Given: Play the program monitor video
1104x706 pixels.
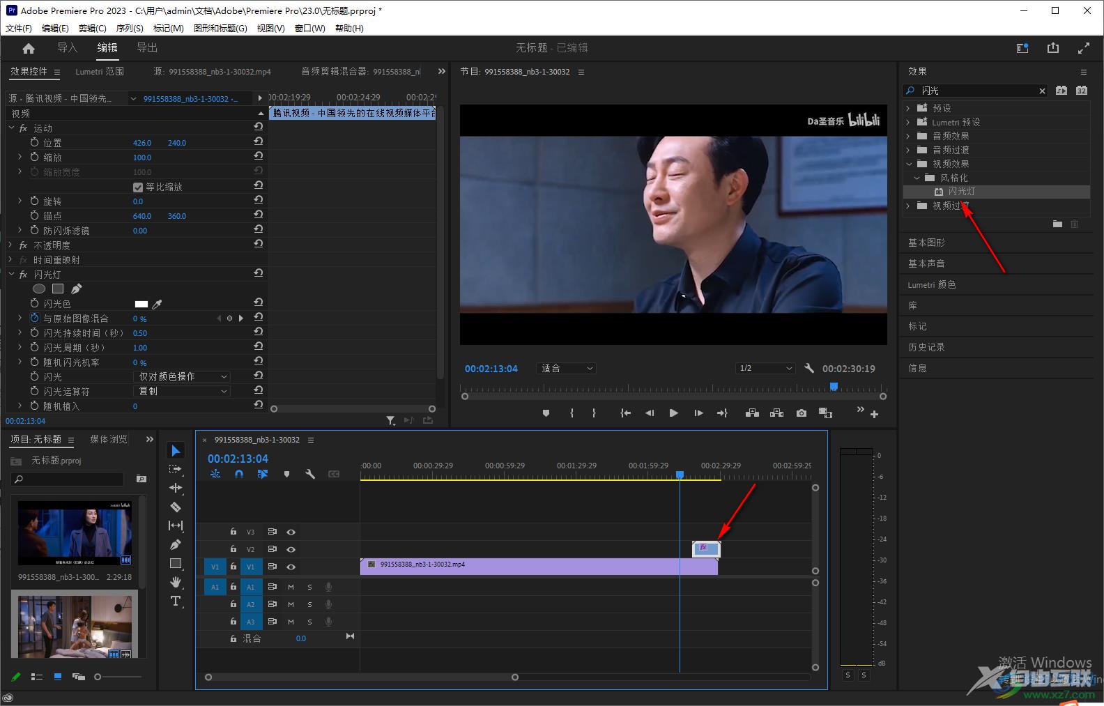Looking at the screenshot, I should tap(673, 413).
